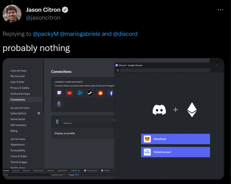
Task: Open Privacy & Safety settings
Action: [20, 88]
